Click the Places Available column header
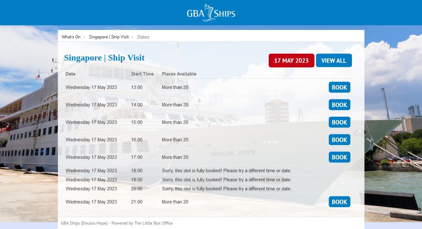422x229 pixels. pyautogui.click(x=179, y=74)
